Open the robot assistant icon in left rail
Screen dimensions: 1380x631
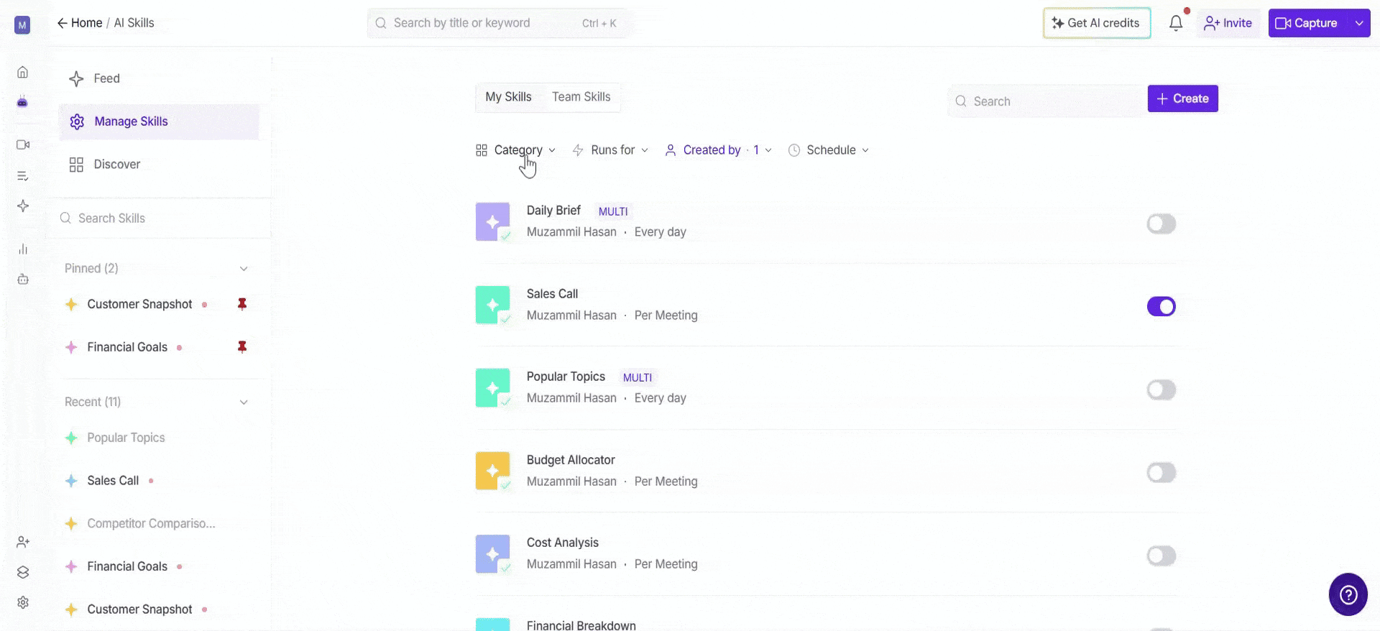(x=23, y=280)
